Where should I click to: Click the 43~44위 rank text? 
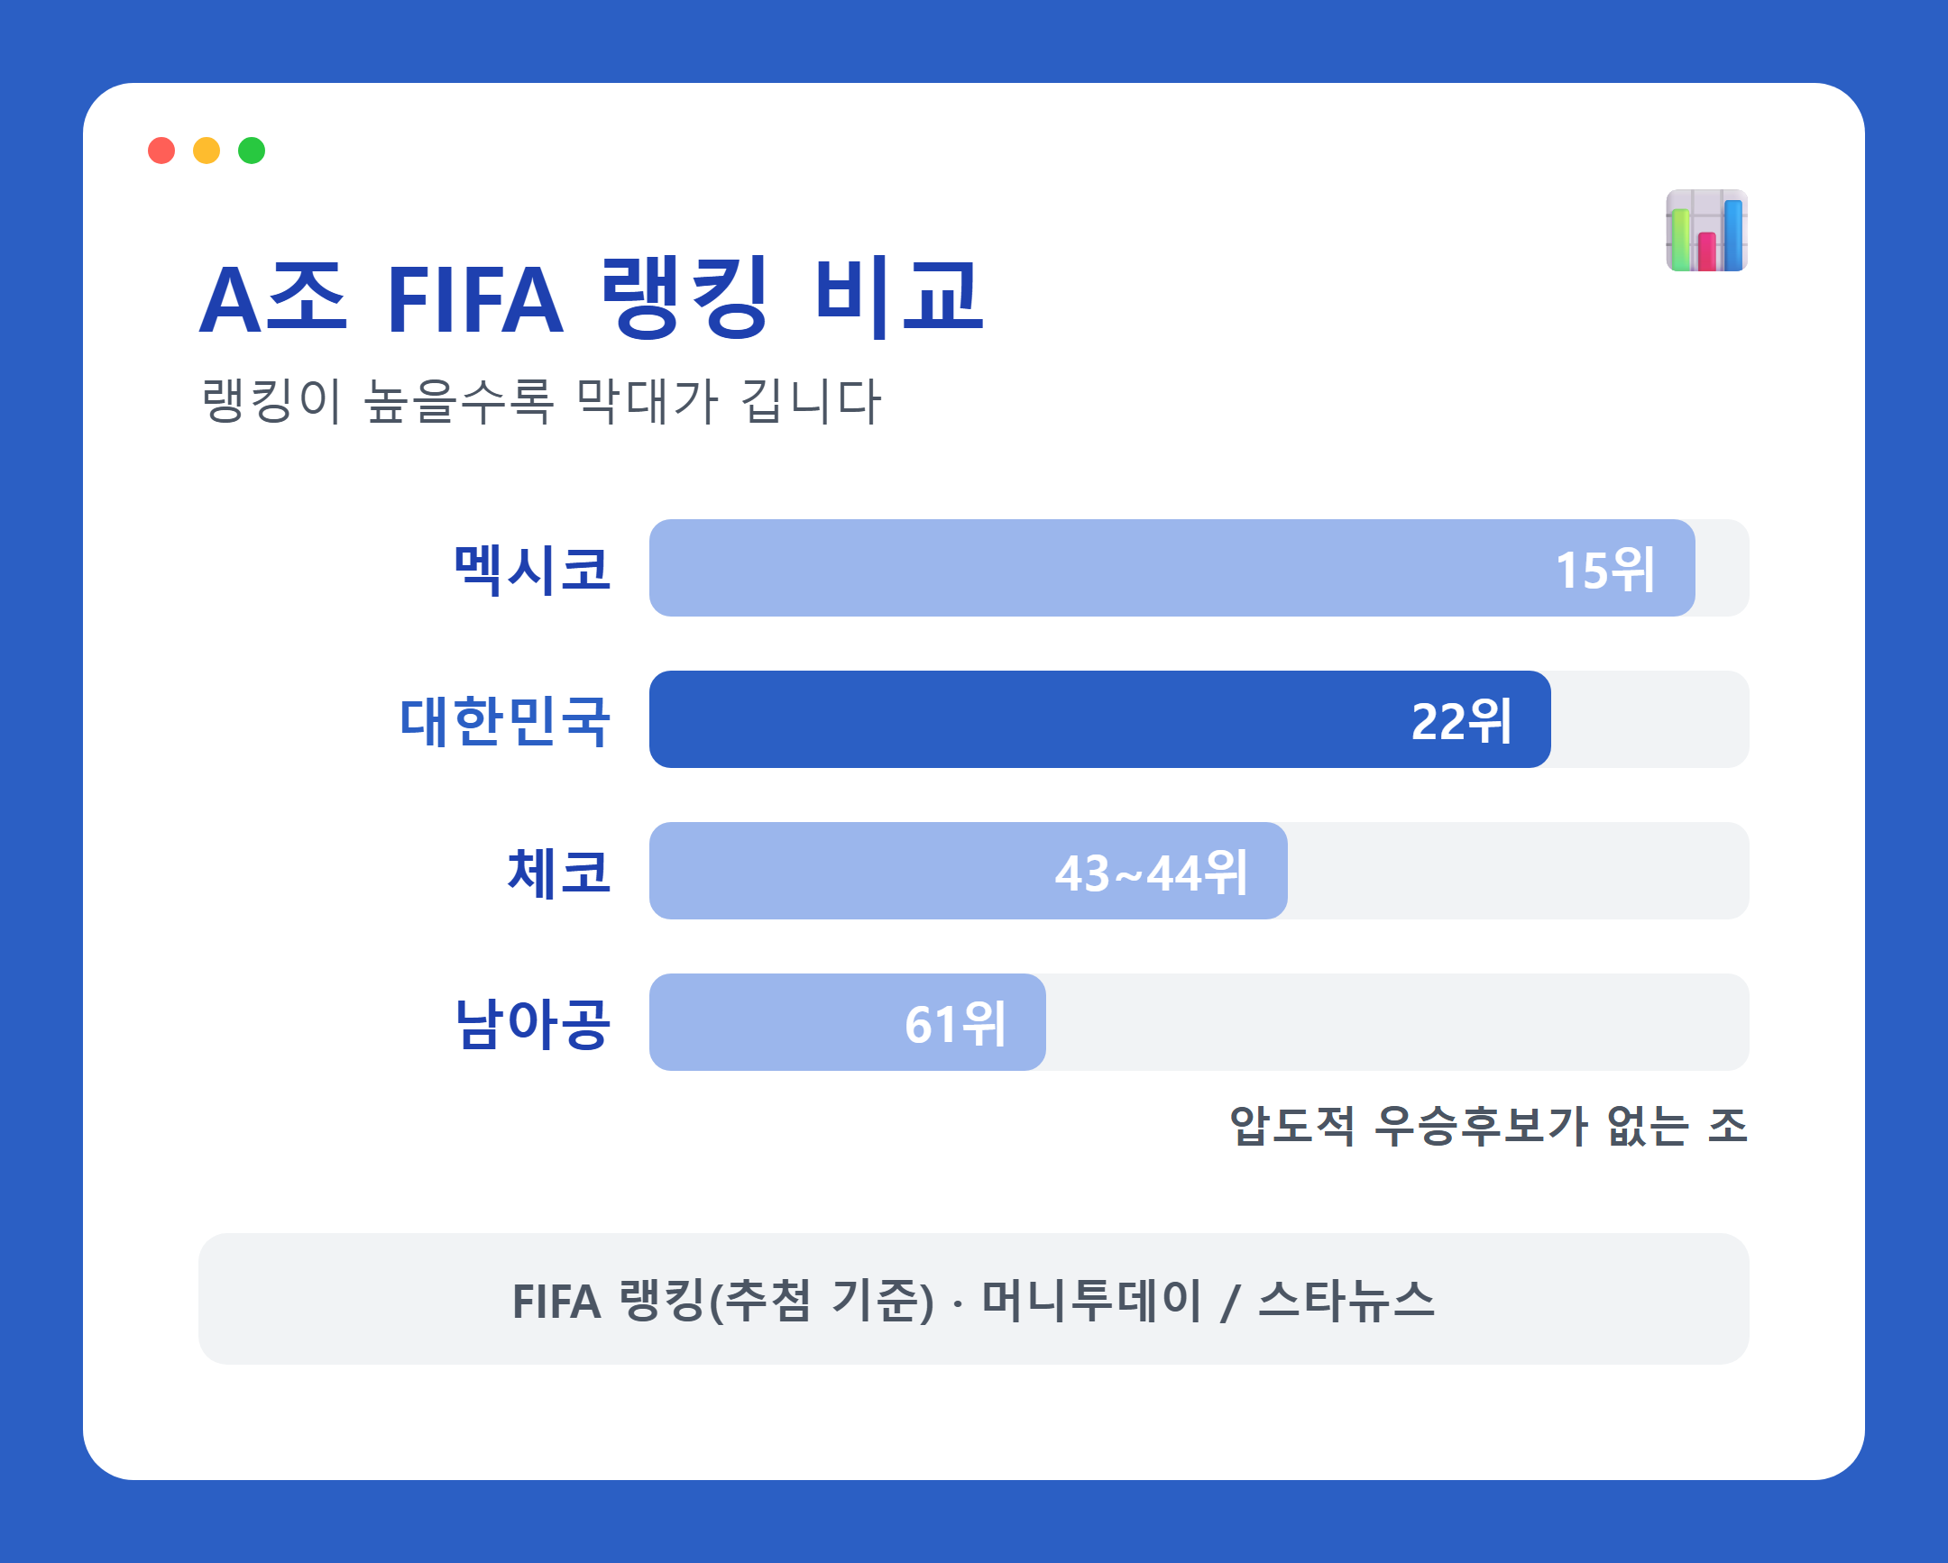pos(1151,873)
